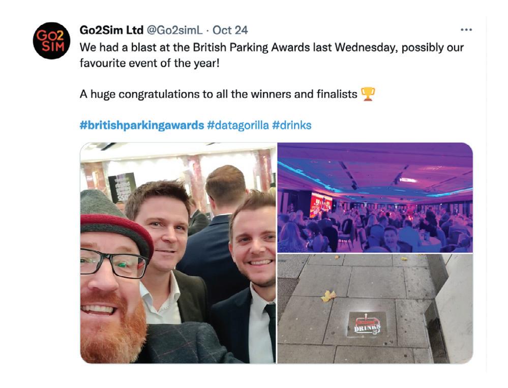Follow the #drinks hashtag
This screenshot has width=508, height=388.
pyautogui.click(x=291, y=125)
